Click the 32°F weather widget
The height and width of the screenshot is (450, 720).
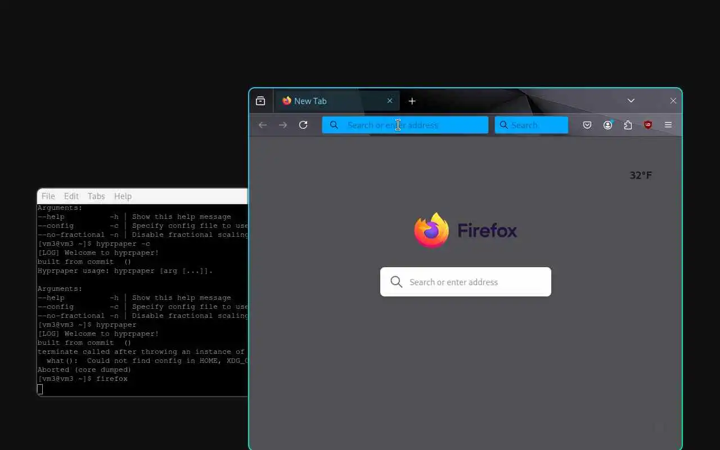tap(641, 175)
